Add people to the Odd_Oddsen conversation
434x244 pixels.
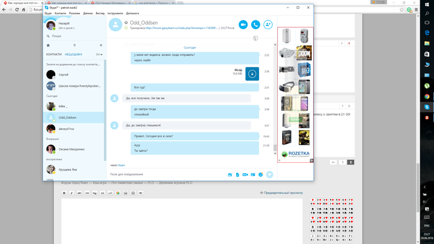click(268, 25)
